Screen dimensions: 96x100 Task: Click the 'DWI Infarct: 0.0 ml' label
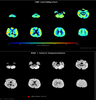[x=39, y=96]
